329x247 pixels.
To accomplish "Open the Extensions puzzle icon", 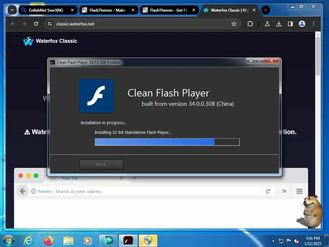I will pyautogui.click(x=250, y=24).
